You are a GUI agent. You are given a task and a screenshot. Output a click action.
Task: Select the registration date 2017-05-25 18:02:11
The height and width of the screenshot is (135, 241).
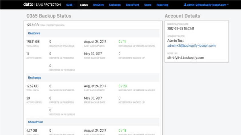point(181,29)
